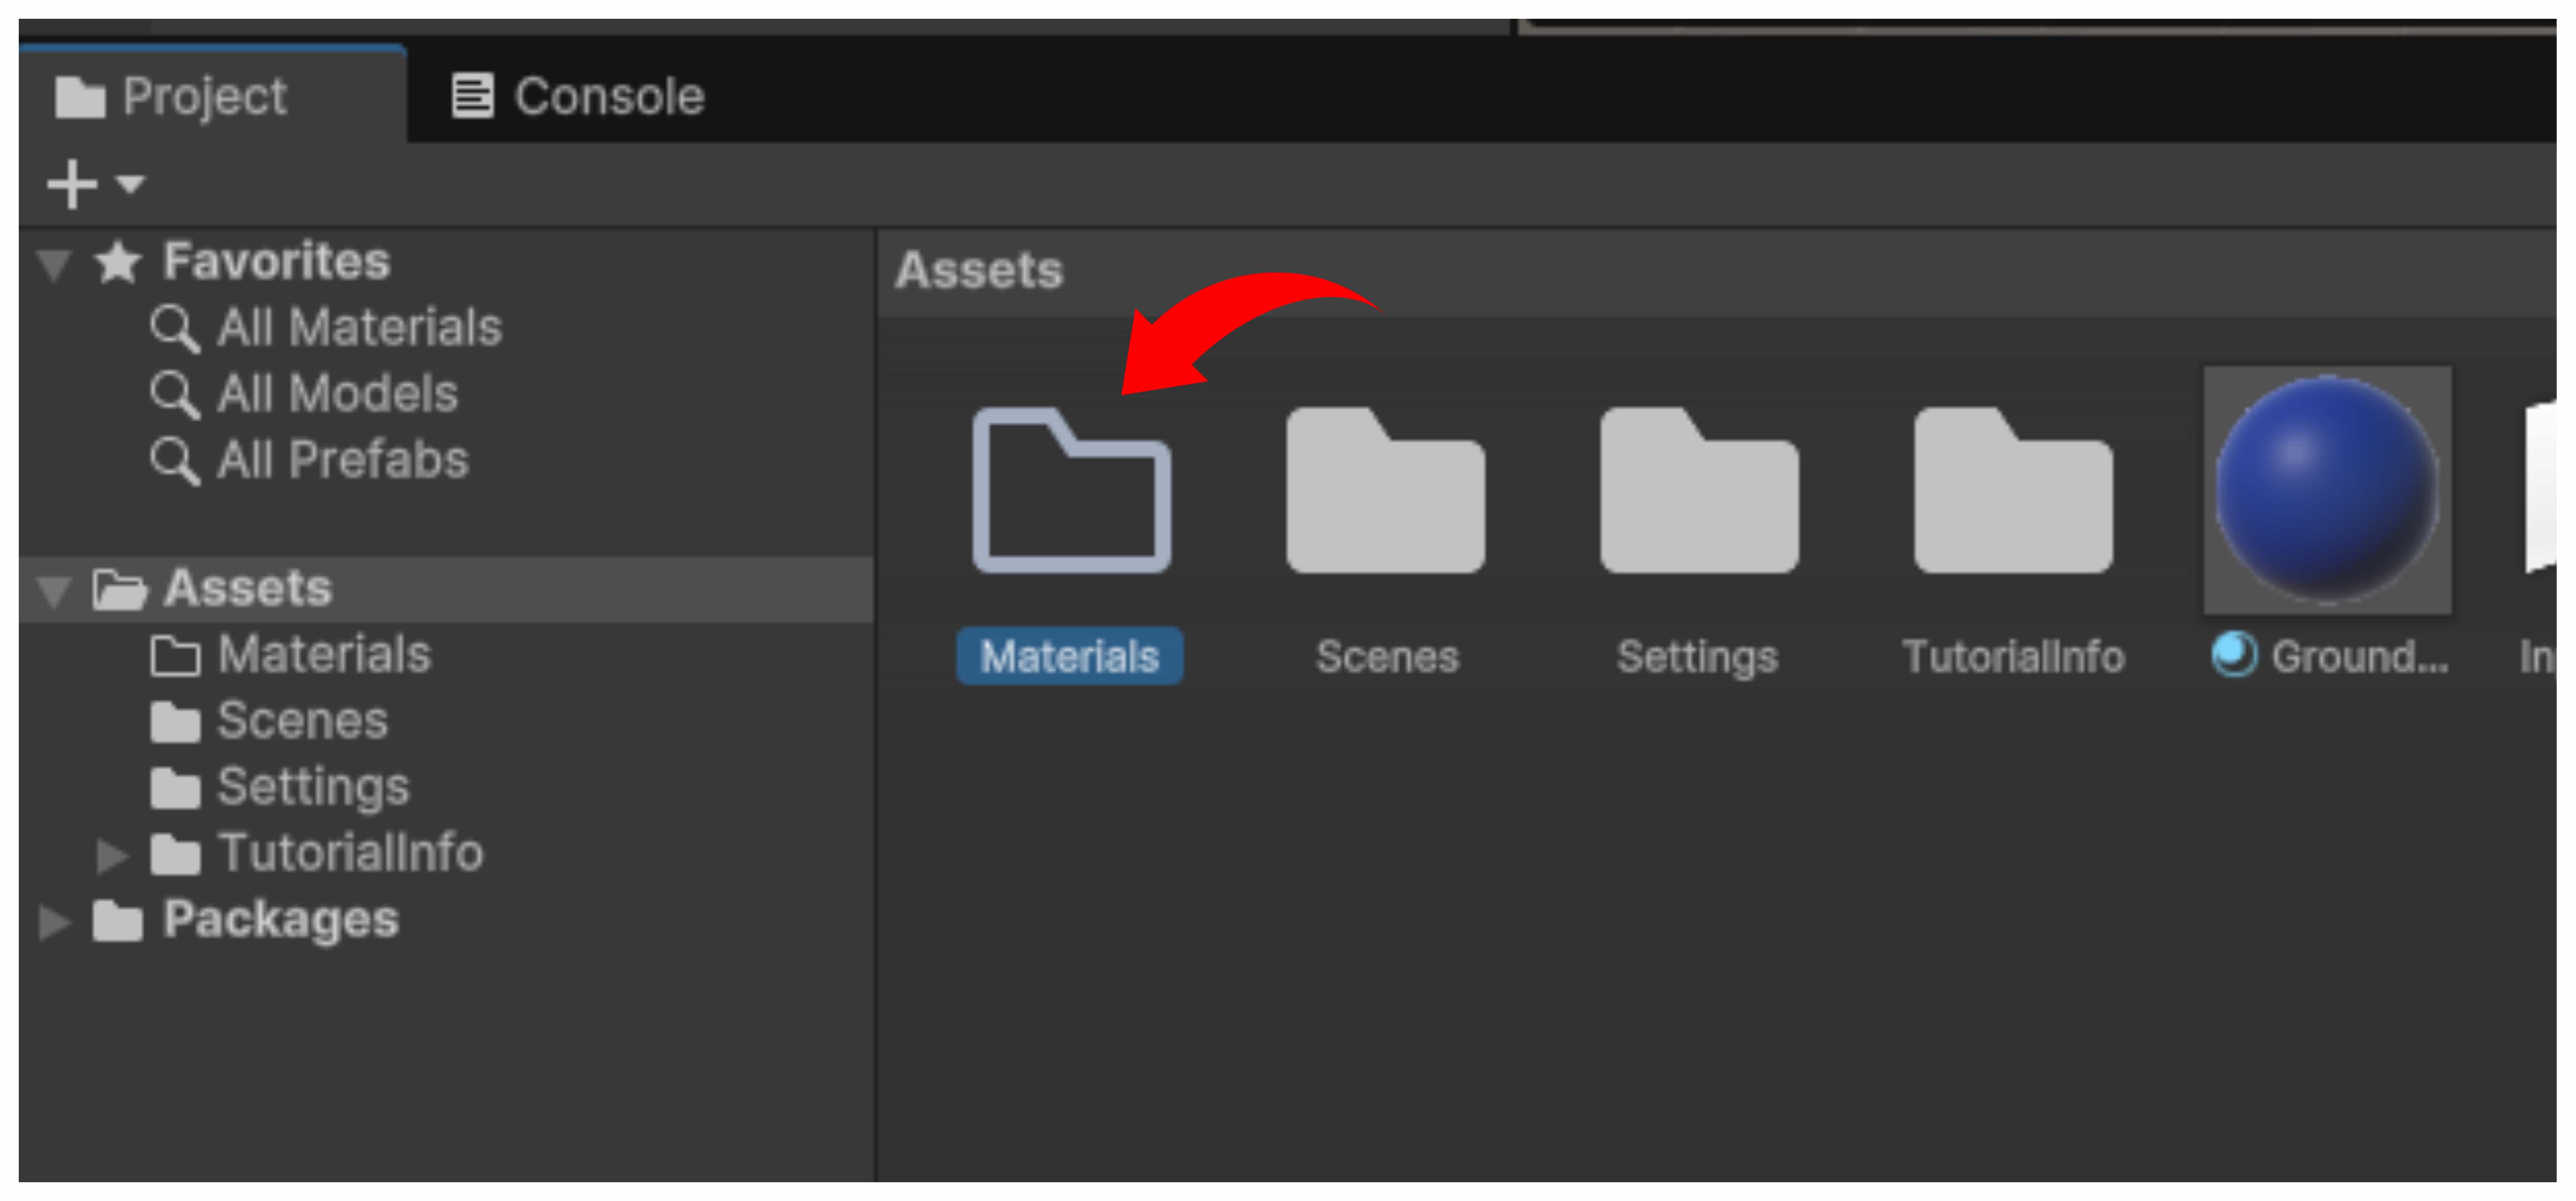Click the Assets breadcrumb path label
Viewport: 2576px width, 1201px height.
point(979,271)
